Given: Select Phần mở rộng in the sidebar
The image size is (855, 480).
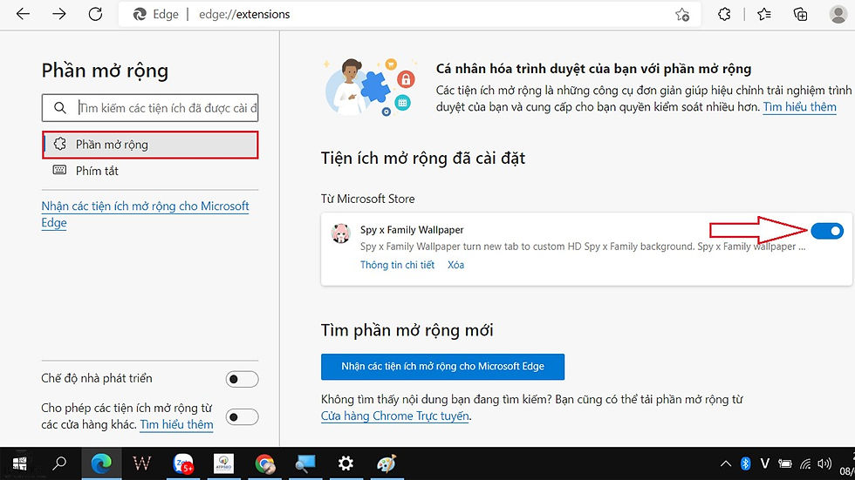Looking at the screenshot, I should pos(150,145).
